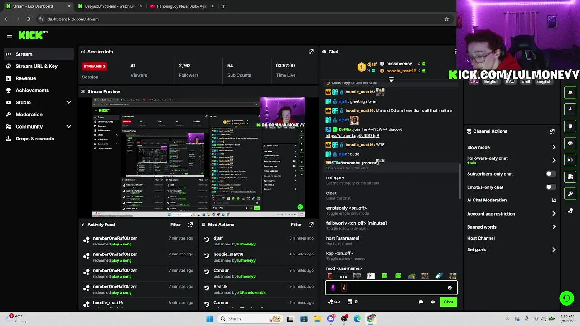The width and height of the screenshot is (580, 326).
Task: Click the speech bubble icon beside chat gear
Action: coord(421,302)
